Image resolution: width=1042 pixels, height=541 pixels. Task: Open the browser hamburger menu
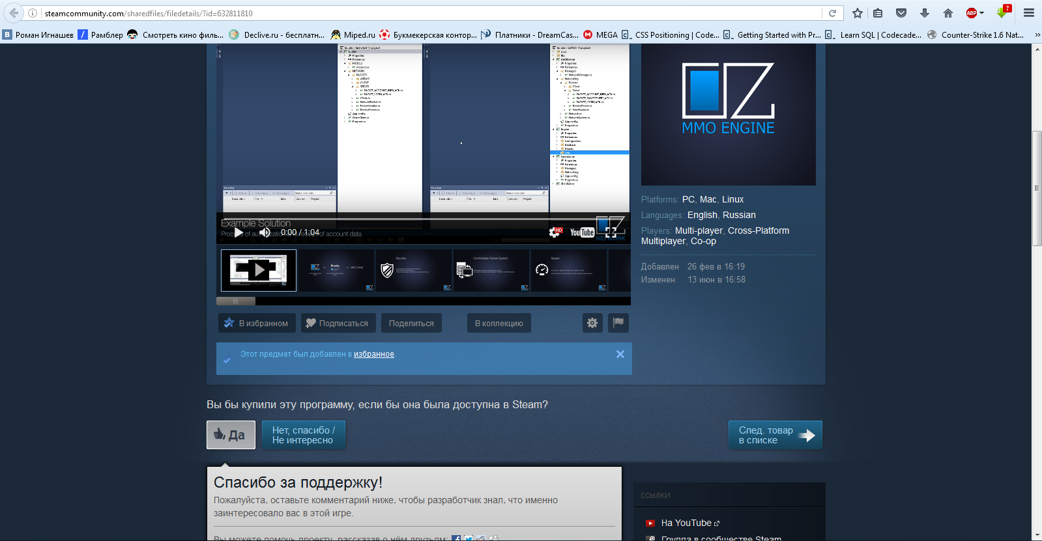(1029, 13)
